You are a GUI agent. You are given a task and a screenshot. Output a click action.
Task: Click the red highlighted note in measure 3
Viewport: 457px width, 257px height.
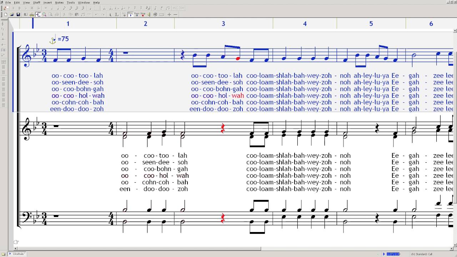[238, 59]
